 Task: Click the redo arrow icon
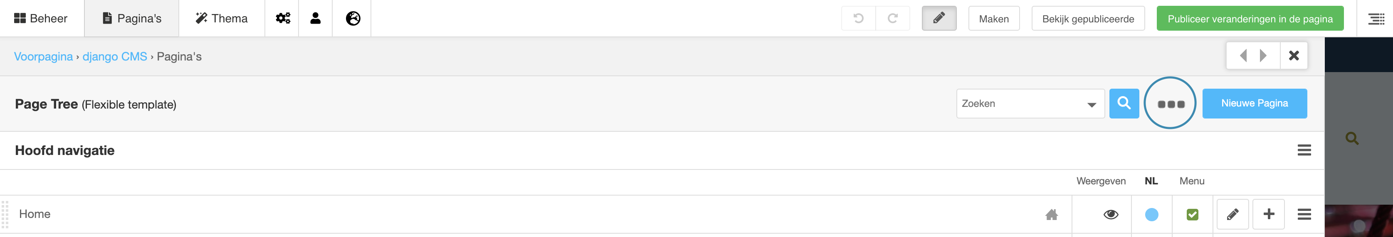coord(893,18)
